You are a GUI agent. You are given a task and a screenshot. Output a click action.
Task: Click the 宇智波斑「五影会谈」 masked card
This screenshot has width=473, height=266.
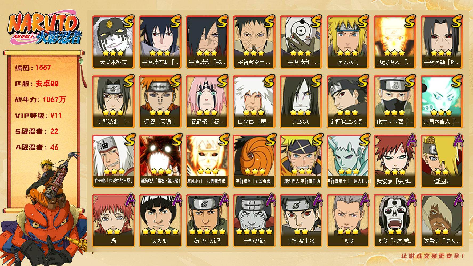(x=254, y=161)
